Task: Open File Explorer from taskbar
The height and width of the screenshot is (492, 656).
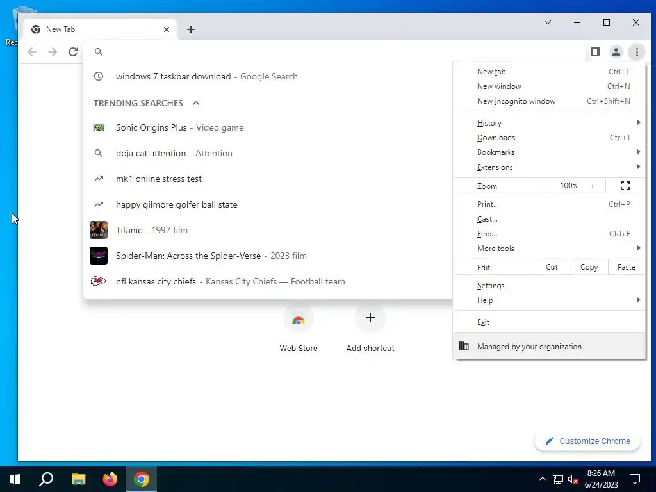Action: [78, 479]
